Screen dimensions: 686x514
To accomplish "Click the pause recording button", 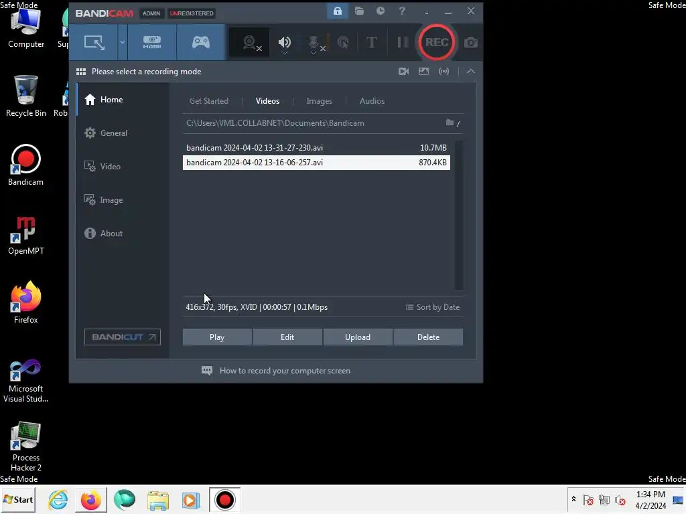I will coord(403,42).
